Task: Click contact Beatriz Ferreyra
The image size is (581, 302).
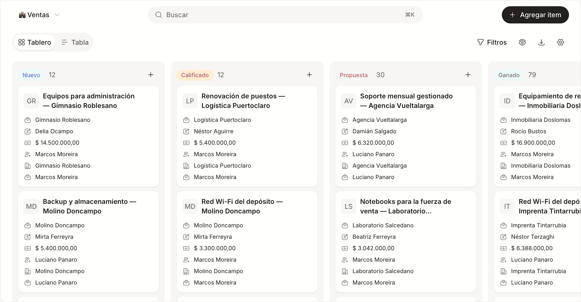Action: pos(374,237)
